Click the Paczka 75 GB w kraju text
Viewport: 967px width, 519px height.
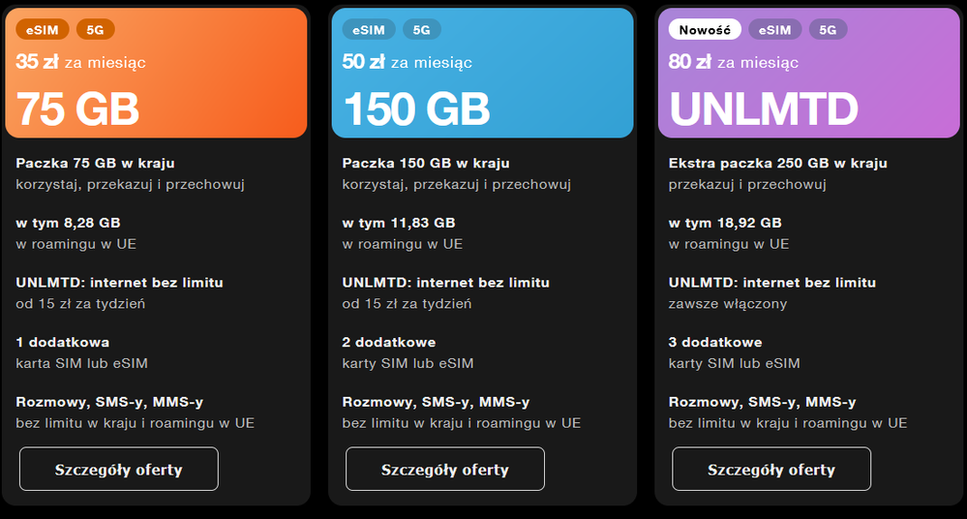coord(95,163)
